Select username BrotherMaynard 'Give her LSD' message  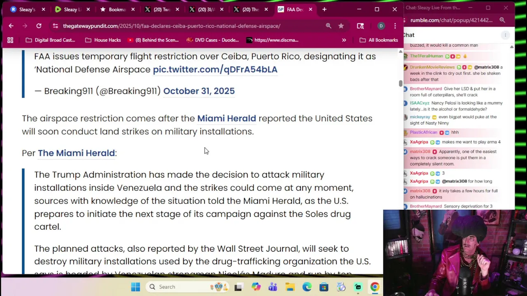(x=426, y=89)
